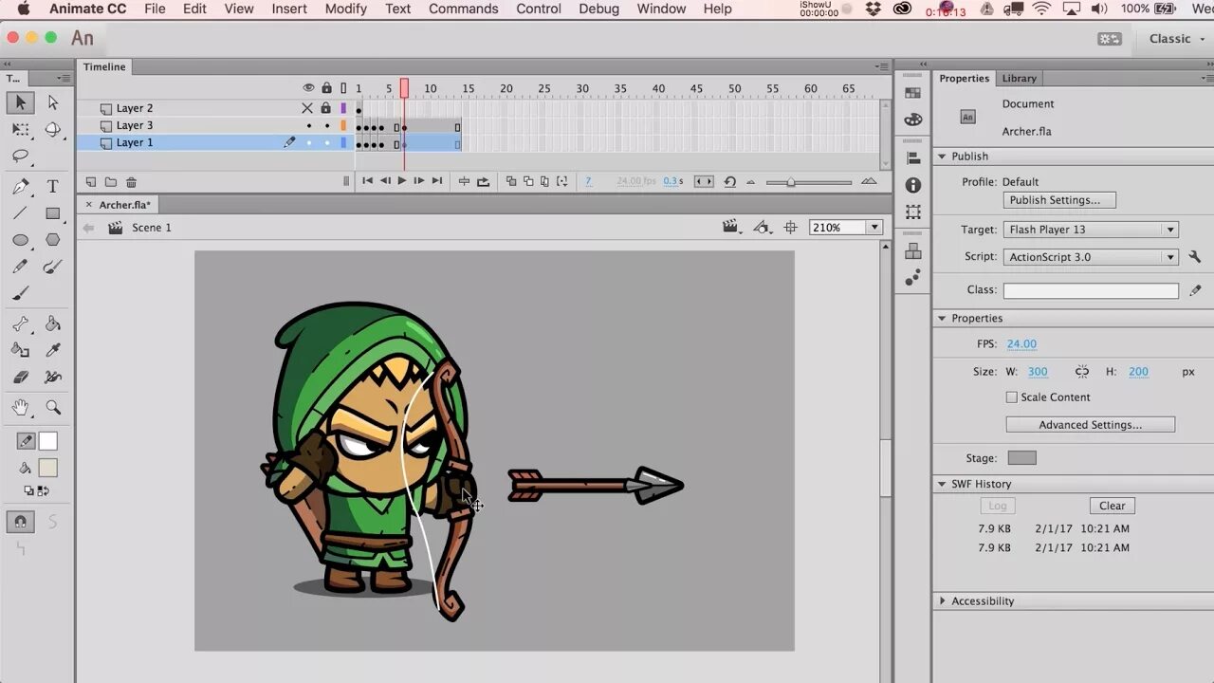Collapse the Publish section
The height and width of the screenshot is (683, 1214).
pyautogui.click(x=942, y=157)
